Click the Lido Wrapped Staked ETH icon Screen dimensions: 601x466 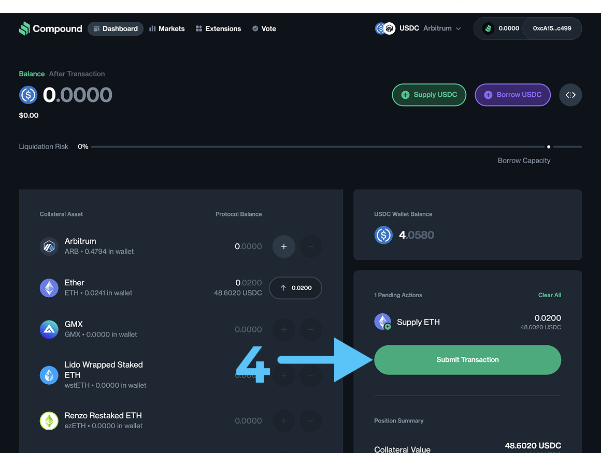[x=49, y=375]
